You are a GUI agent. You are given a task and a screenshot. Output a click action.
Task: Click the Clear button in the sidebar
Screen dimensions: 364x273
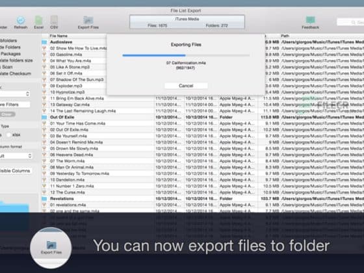coord(7,114)
